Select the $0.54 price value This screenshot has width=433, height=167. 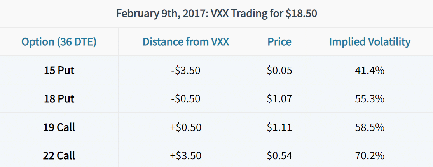pos(279,156)
